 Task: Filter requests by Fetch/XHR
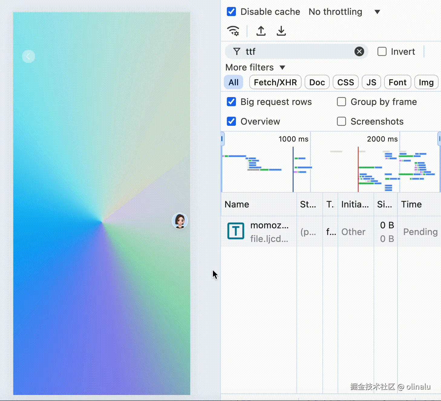275,82
